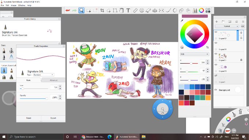249x140 pixels.
Task: Switch to the Basic tab in Brush Properties
Action: point(29,80)
